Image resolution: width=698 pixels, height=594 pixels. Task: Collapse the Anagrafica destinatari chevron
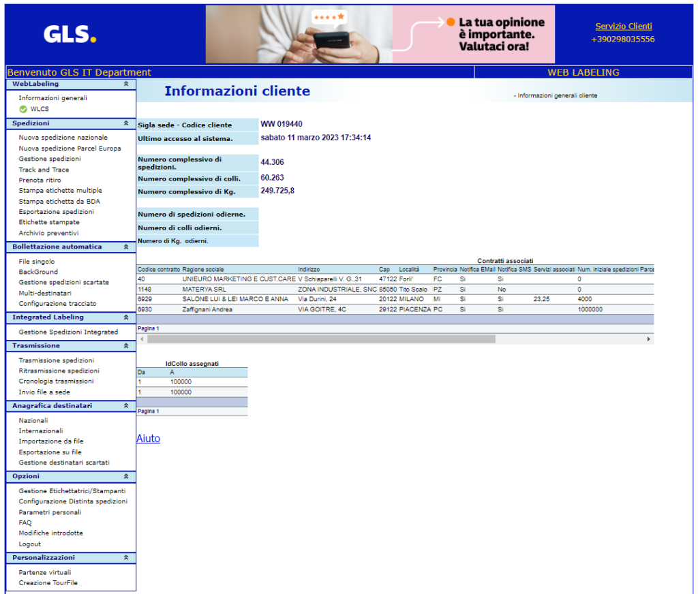pyautogui.click(x=125, y=406)
